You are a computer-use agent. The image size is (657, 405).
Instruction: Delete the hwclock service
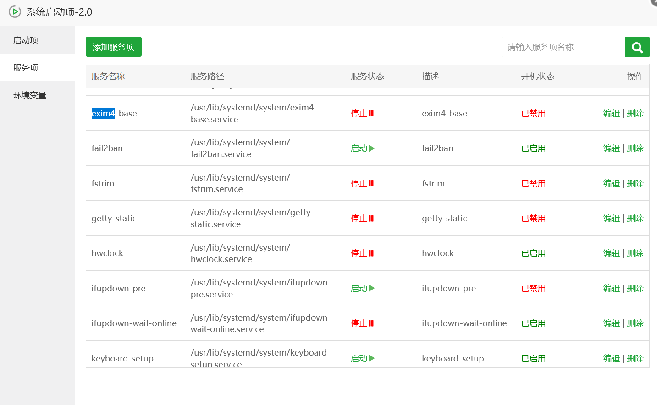point(635,253)
